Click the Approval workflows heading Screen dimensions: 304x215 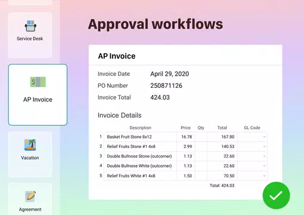pos(156,24)
